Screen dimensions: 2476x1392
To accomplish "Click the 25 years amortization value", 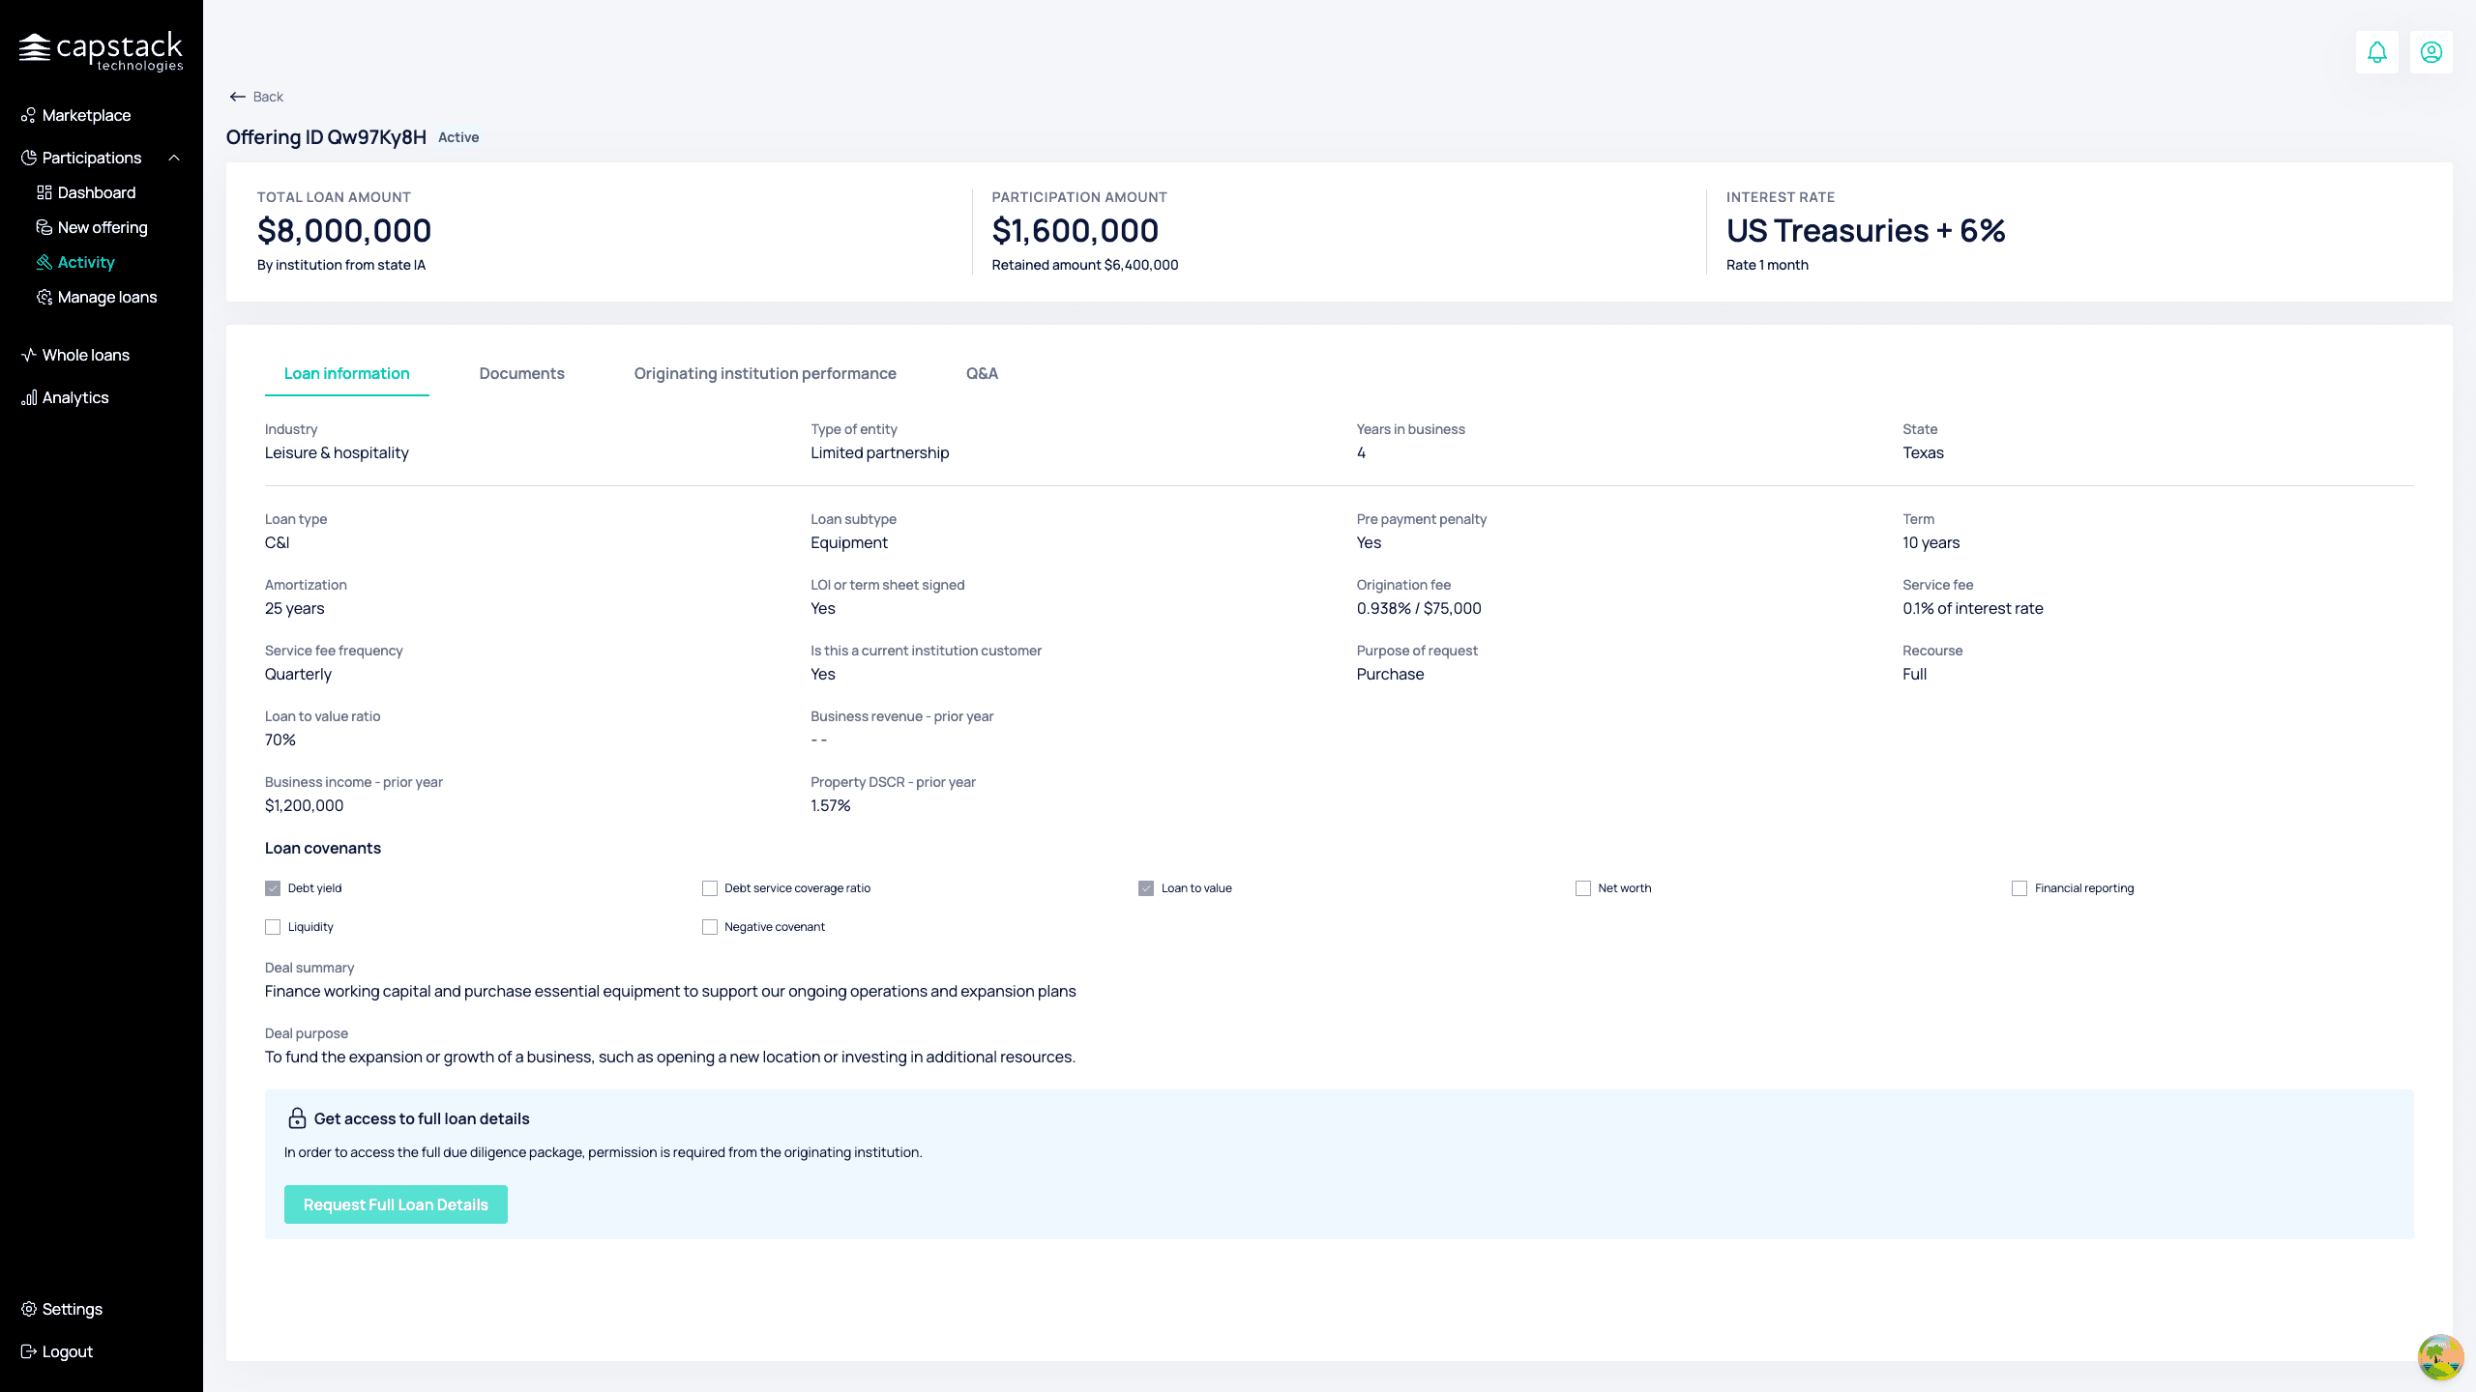I will point(295,609).
